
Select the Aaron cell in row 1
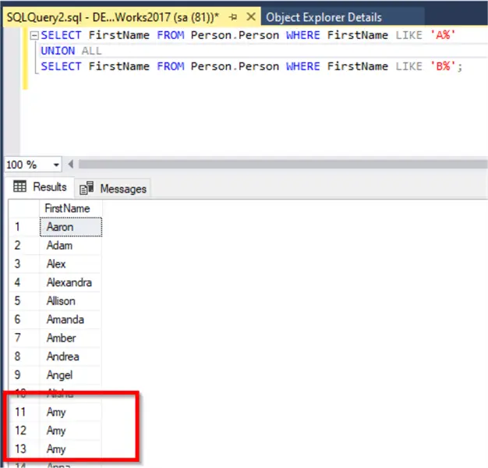click(69, 227)
